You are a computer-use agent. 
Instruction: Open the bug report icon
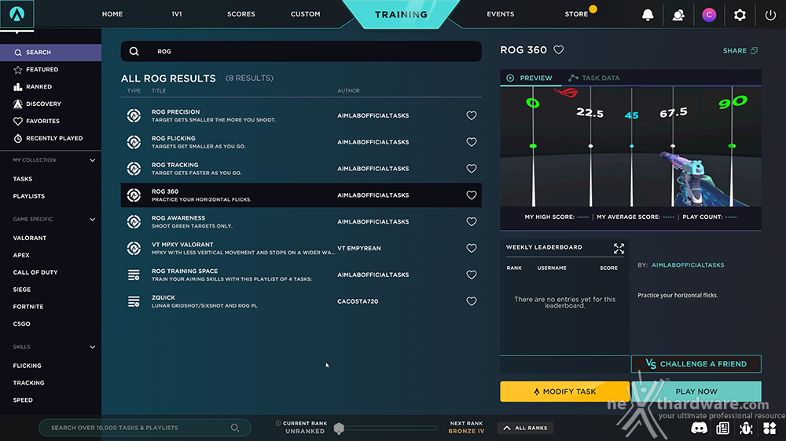[x=746, y=428]
